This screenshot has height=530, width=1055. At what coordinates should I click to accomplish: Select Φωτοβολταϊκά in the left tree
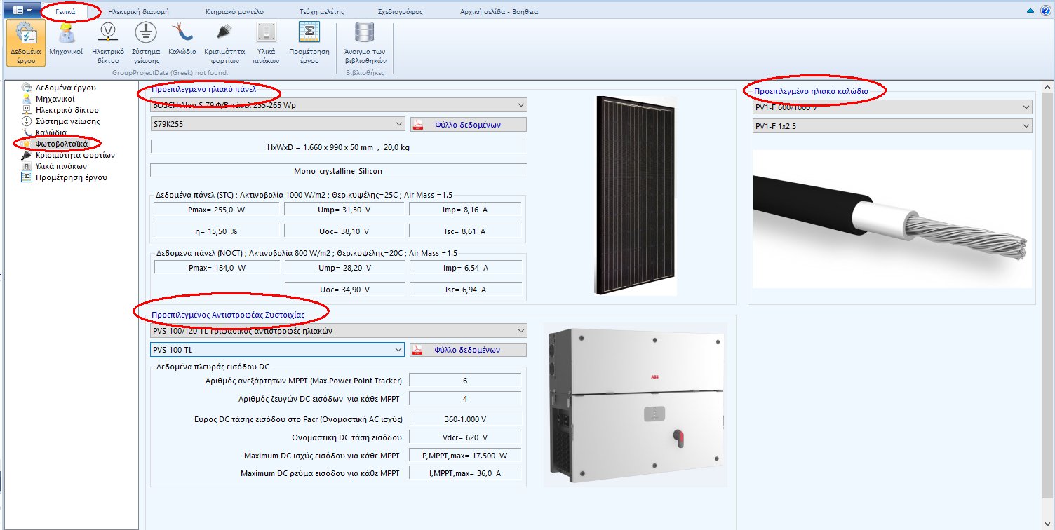pos(61,144)
